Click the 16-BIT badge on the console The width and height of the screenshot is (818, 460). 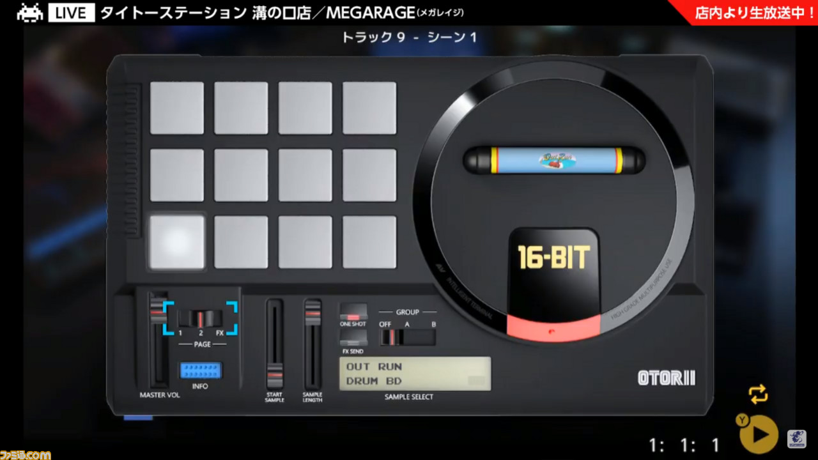pos(553,257)
